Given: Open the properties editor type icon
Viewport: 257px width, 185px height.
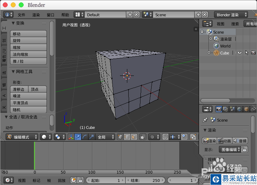Looking at the screenshot, I should click(x=207, y=109).
